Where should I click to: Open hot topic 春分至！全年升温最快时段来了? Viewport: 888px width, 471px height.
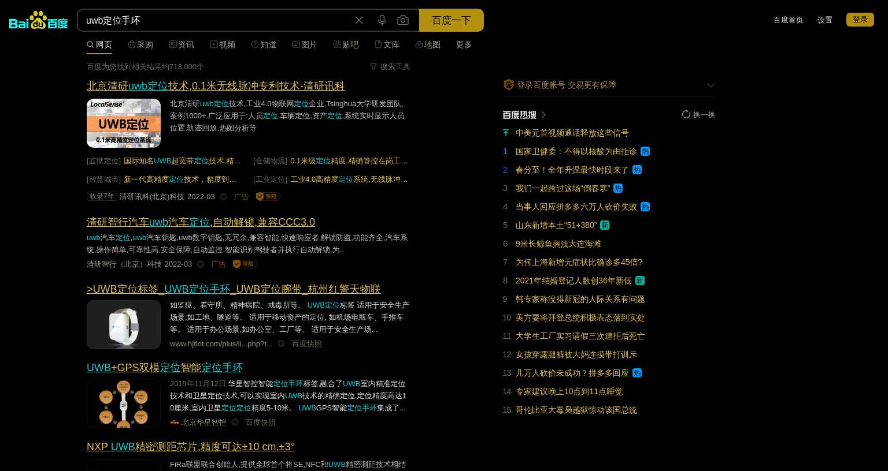coord(572,170)
